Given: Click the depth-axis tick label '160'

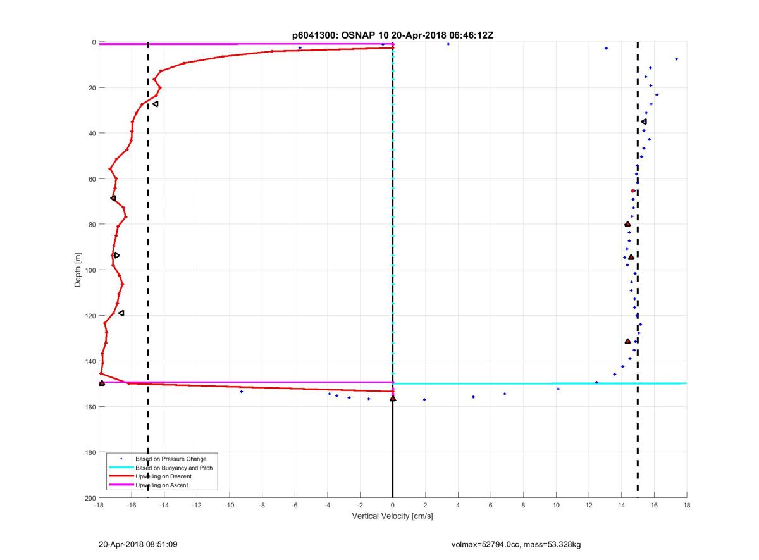Looking at the screenshot, I should click(x=90, y=407).
